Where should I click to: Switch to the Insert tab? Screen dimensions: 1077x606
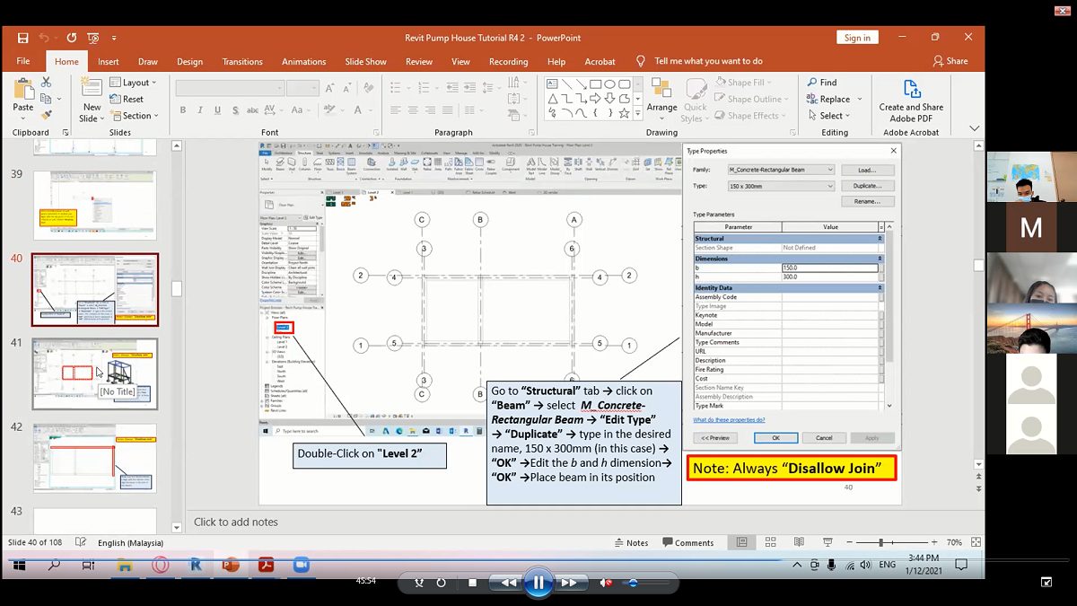[x=109, y=62]
